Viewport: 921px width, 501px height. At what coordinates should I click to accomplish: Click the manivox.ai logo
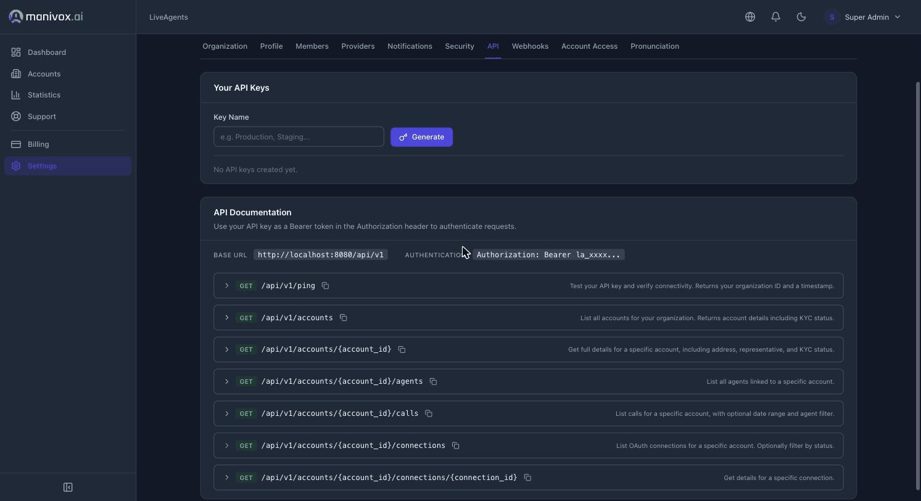46,17
